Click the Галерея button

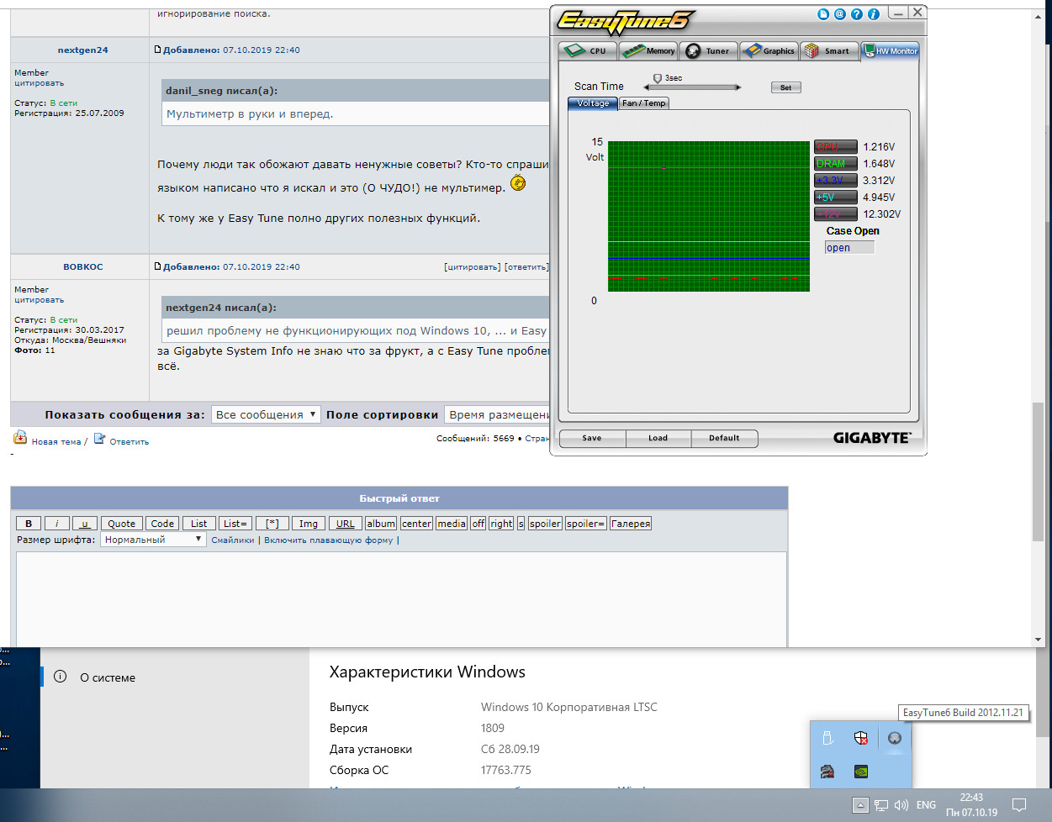[631, 523]
